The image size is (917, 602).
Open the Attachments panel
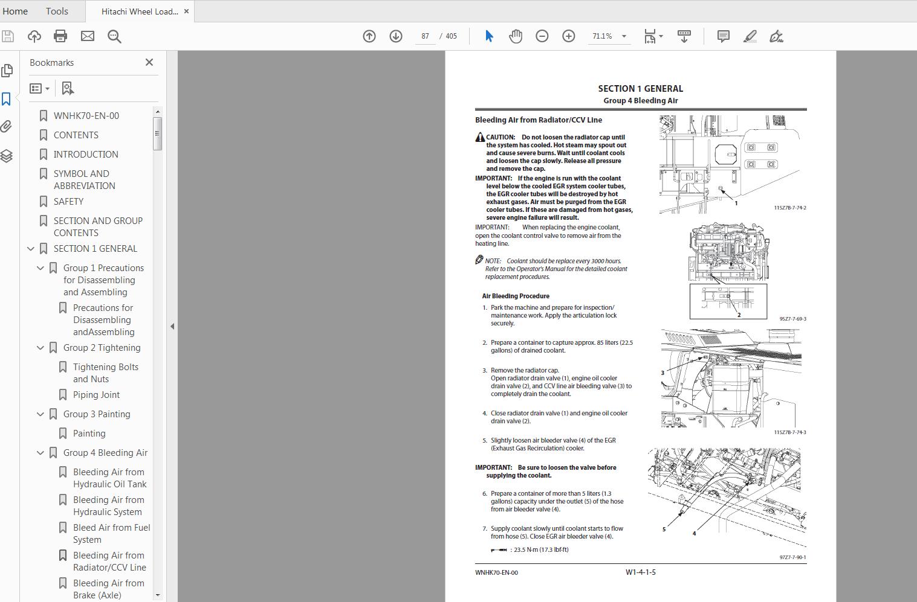(7, 126)
